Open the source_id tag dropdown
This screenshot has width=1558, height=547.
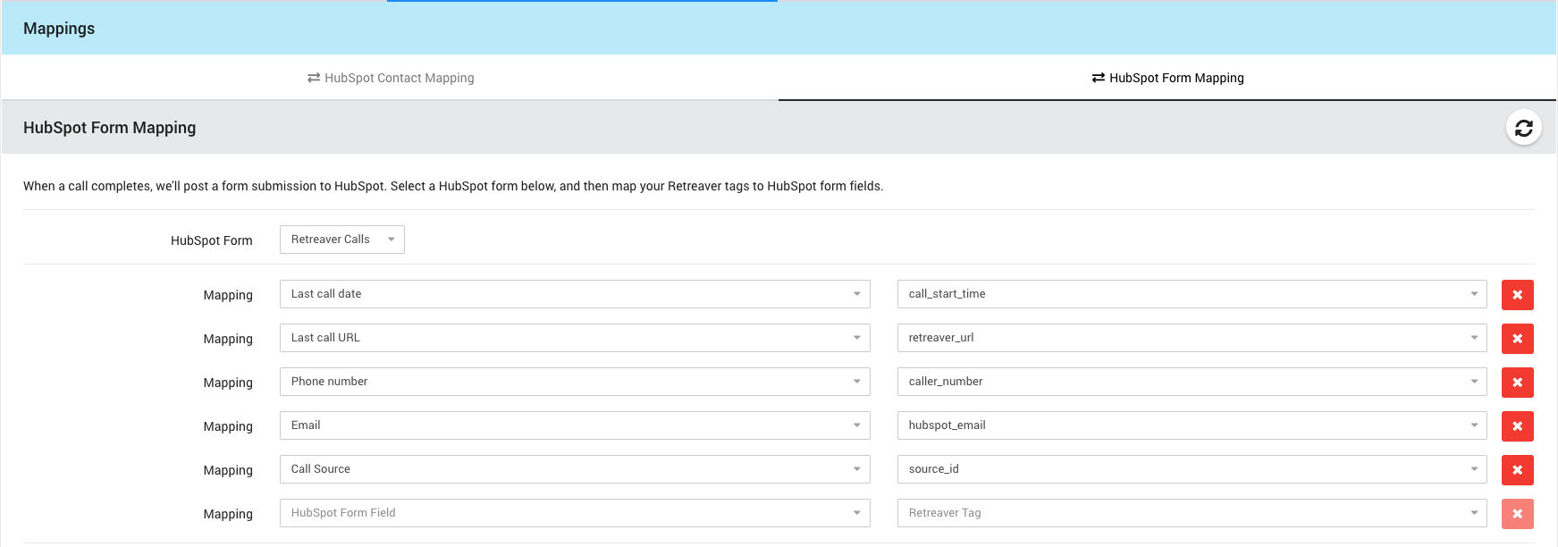click(1191, 469)
